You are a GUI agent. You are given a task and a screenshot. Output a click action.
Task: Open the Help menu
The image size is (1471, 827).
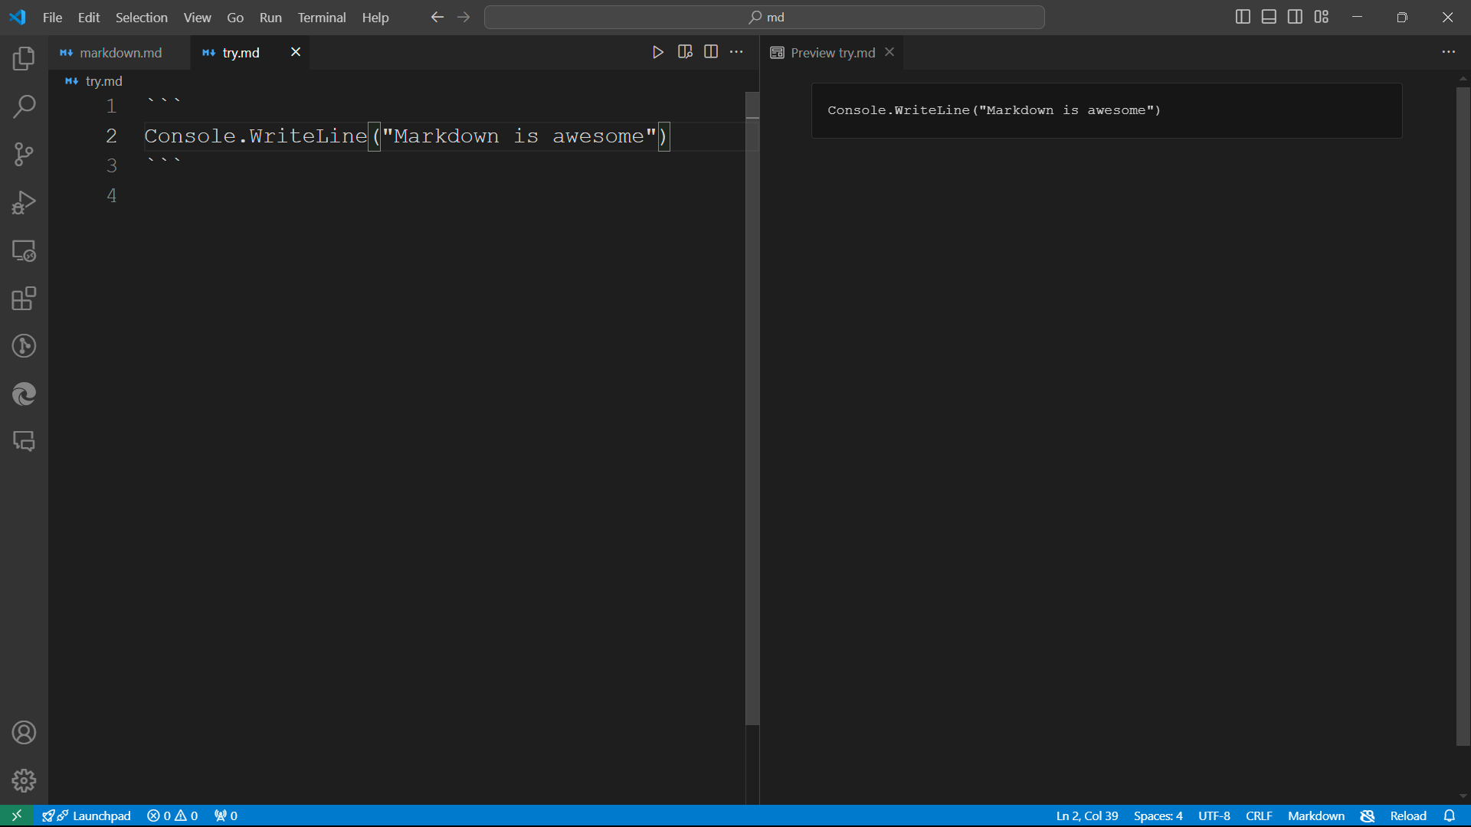[375, 17]
